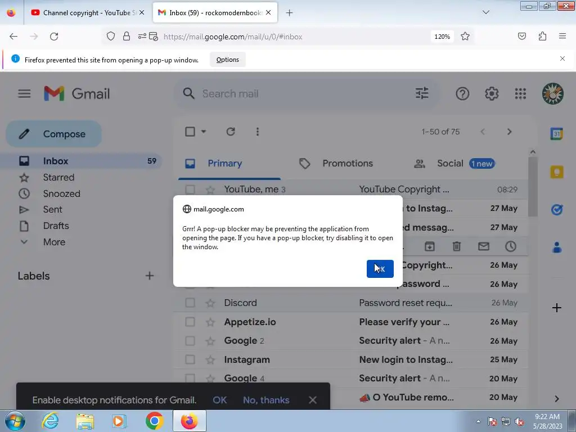The width and height of the screenshot is (576, 432).
Task: Reset the 120% zoom level
Action: (x=442, y=37)
